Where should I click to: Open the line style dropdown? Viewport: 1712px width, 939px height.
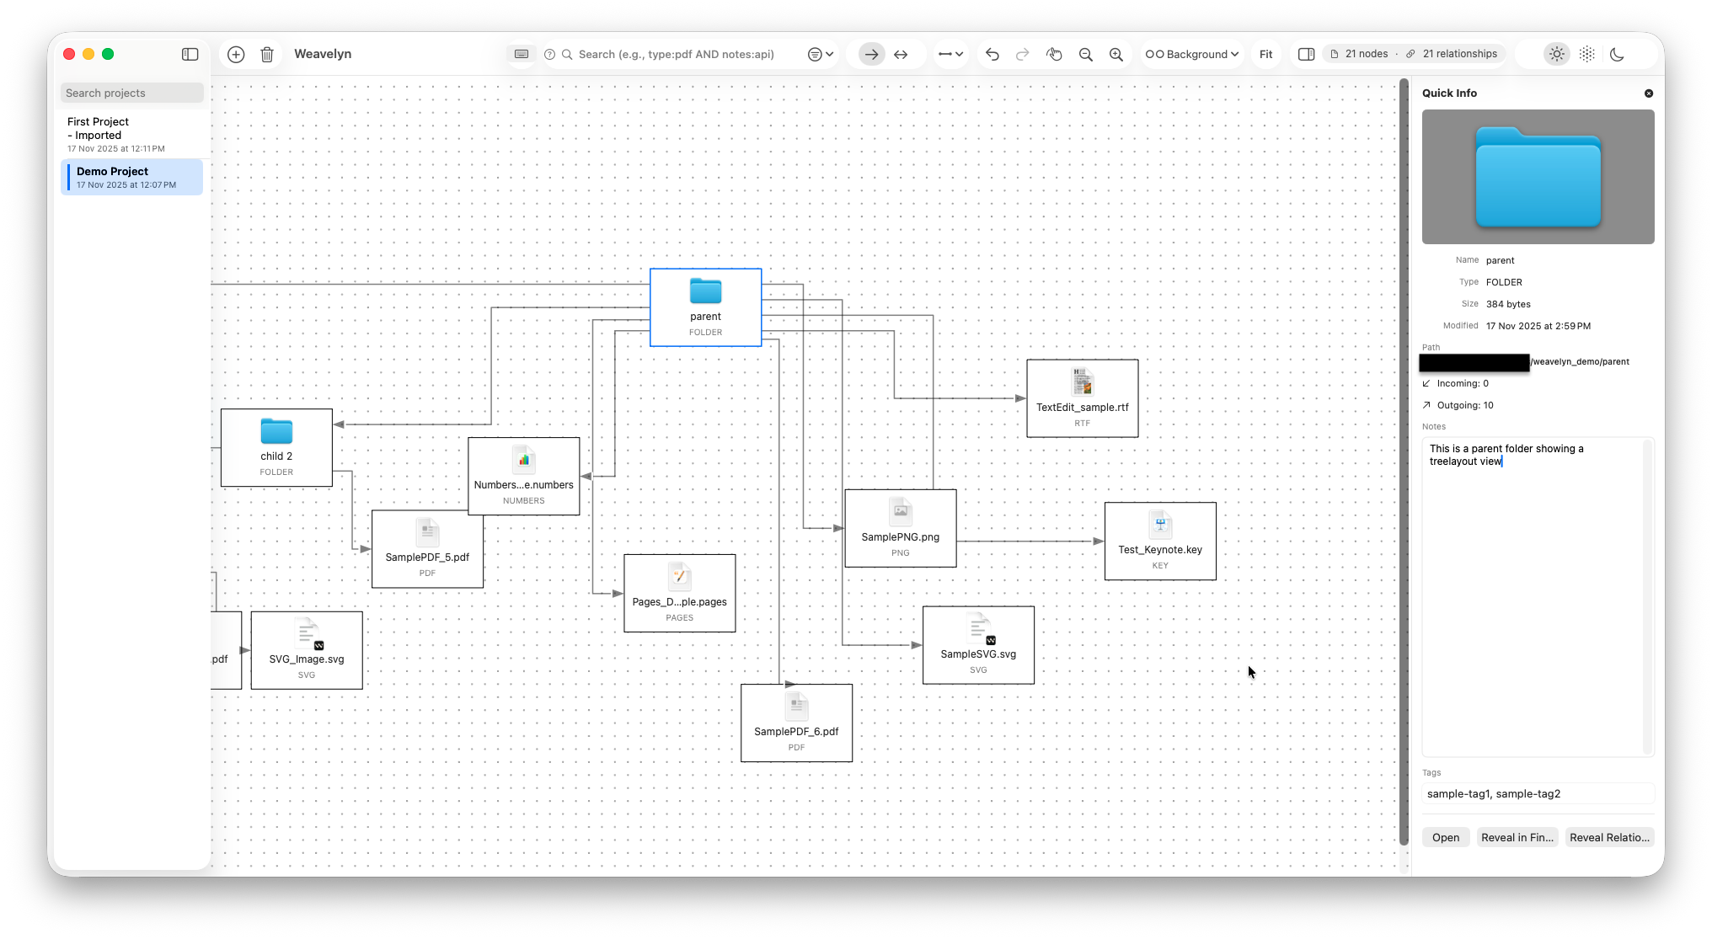click(950, 54)
